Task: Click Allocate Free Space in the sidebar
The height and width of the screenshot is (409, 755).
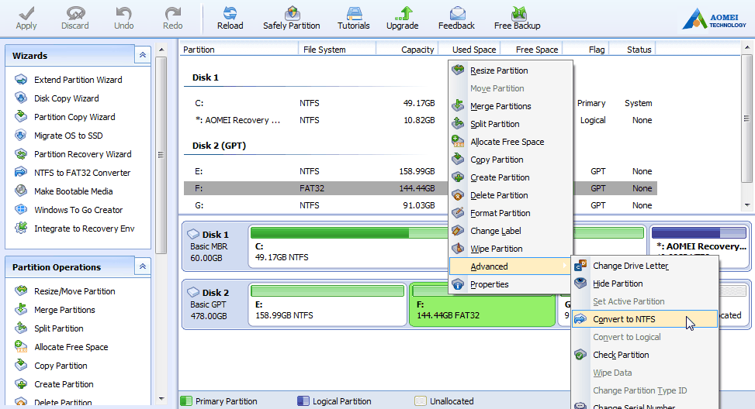Action: pos(71,347)
